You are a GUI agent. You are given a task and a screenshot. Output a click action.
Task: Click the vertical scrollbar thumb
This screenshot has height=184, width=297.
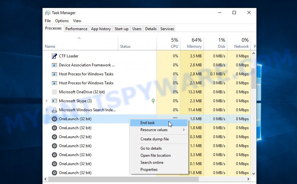click(254, 78)
